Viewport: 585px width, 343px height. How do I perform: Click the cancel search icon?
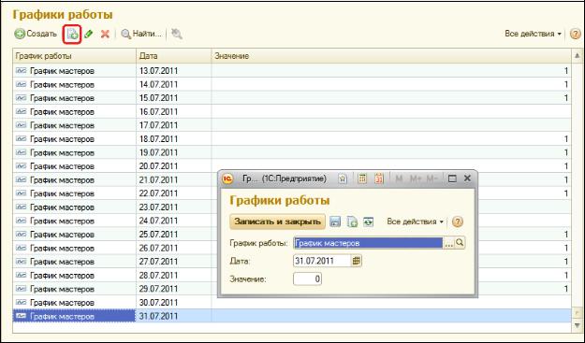click(177, 34)
